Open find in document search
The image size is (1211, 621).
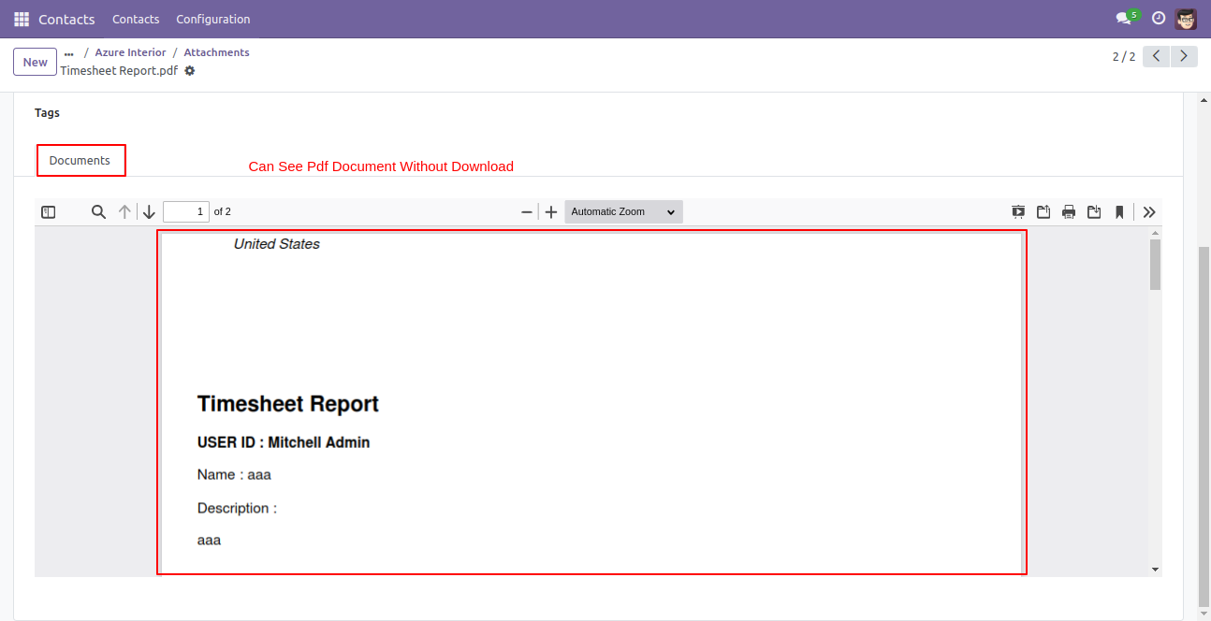pyautogui.click(x=98, y=212)
